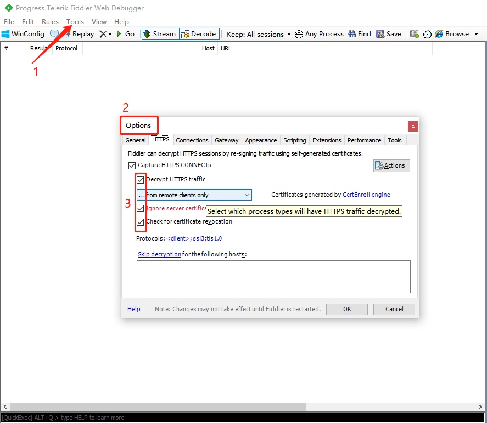Screen dimensions: 487x423
Task: Click the comment speech bubble icon
Action: (x=54, y=33)
